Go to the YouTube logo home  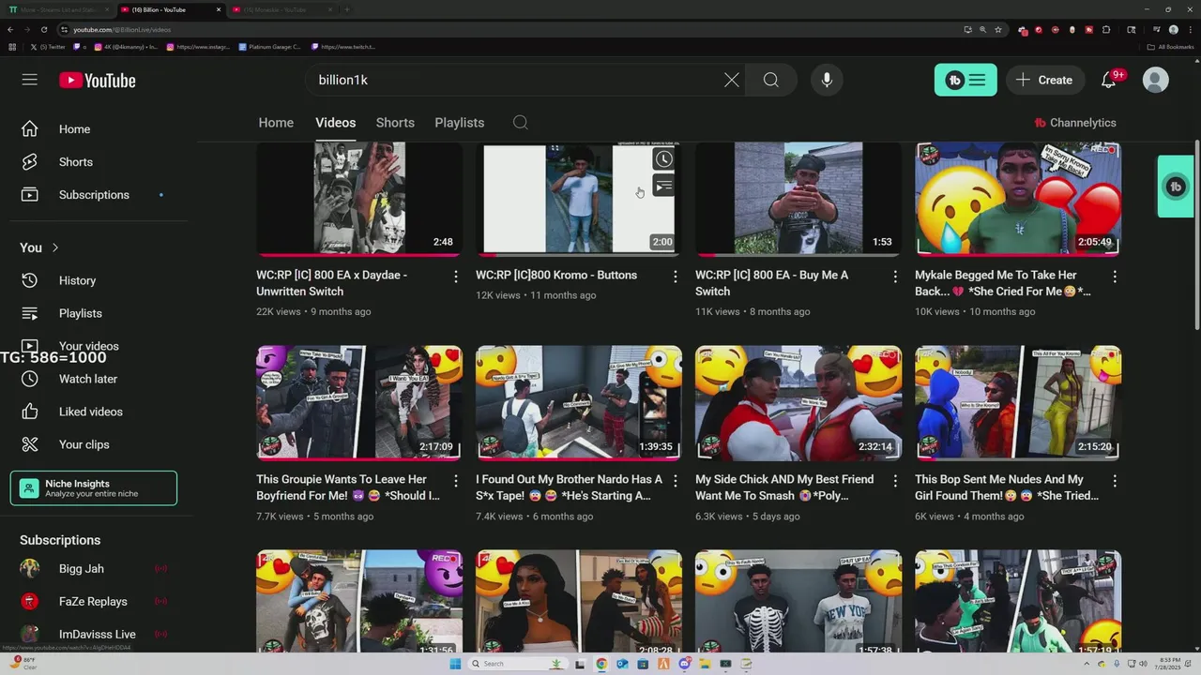click(98, 81)
